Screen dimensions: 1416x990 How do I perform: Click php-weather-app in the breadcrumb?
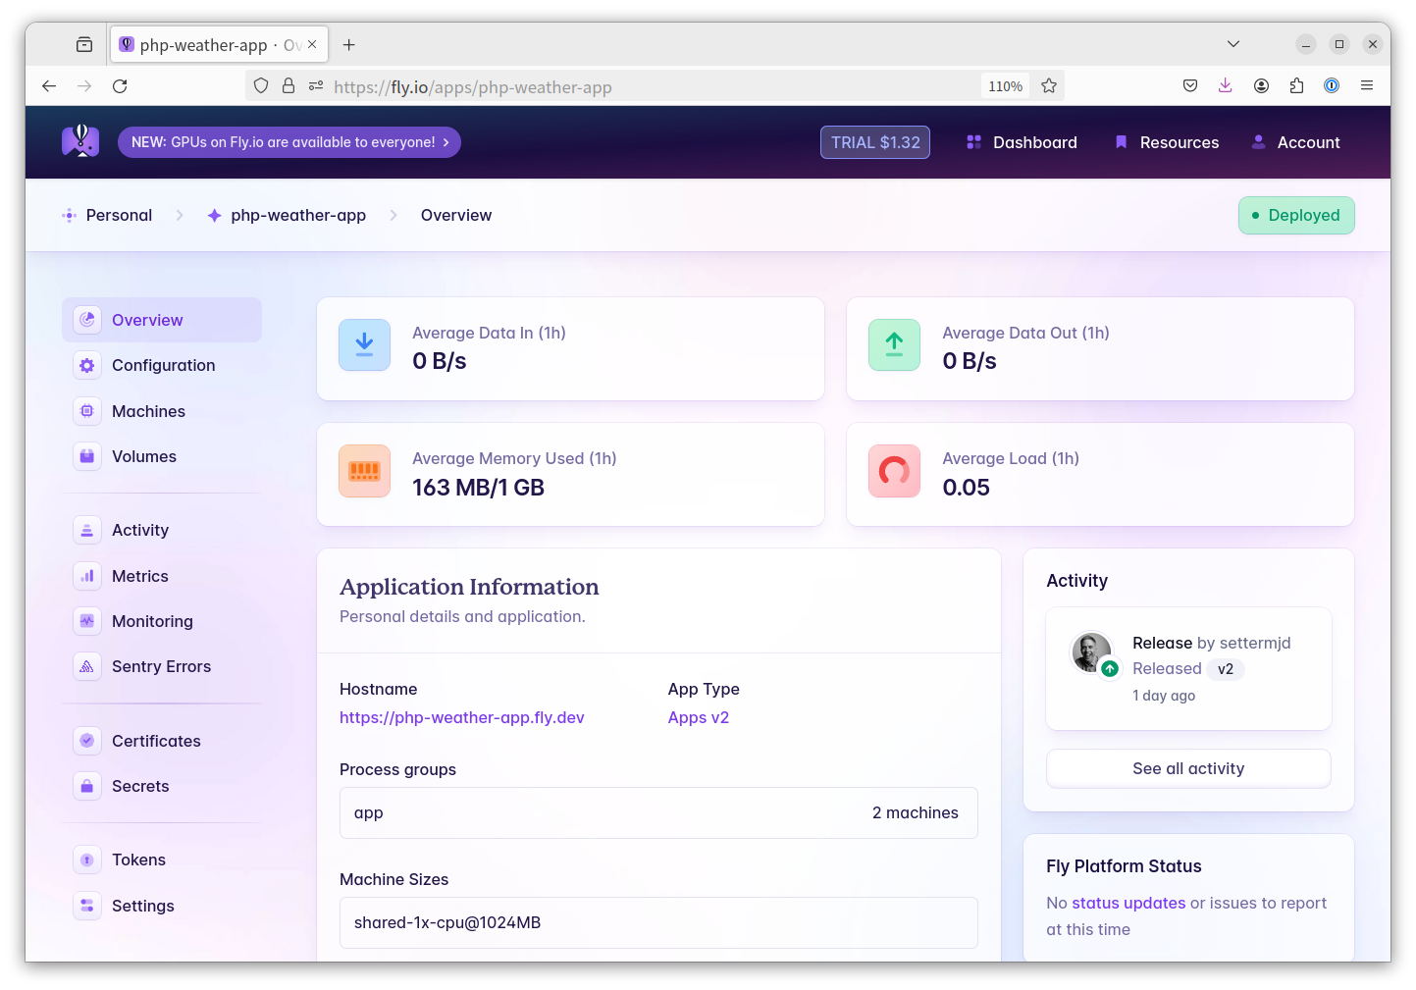coord(287,215)
